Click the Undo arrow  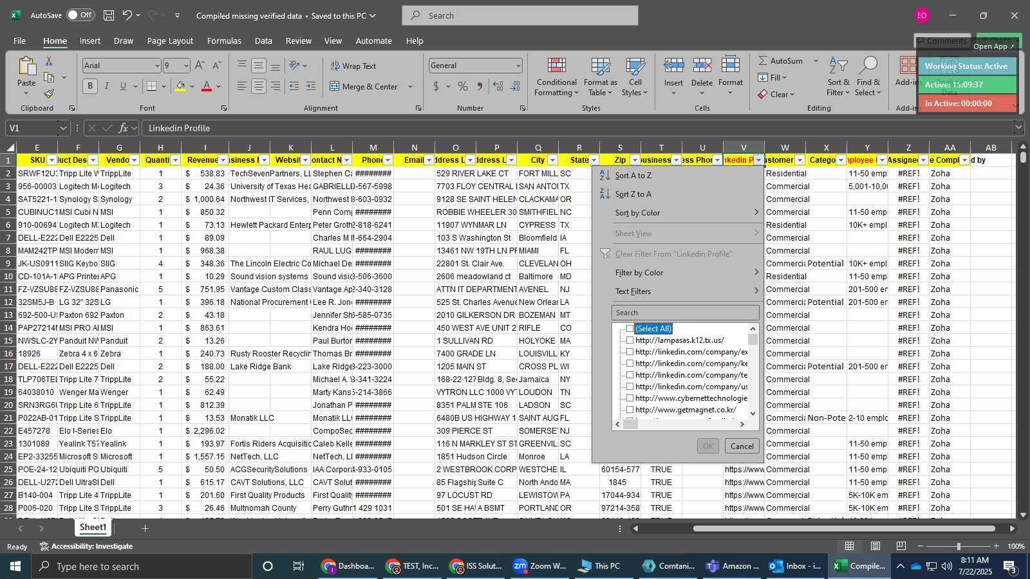click(x=127, y=15)
